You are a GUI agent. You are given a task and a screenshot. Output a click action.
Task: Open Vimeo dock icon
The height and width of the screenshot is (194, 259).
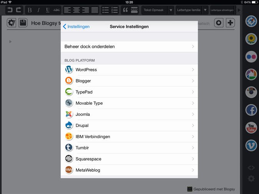pyautogui.click(x=251, y=145)
